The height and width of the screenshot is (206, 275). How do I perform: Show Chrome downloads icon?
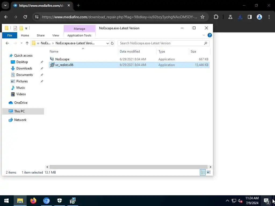pyautogui.click(x=240, y=17)
